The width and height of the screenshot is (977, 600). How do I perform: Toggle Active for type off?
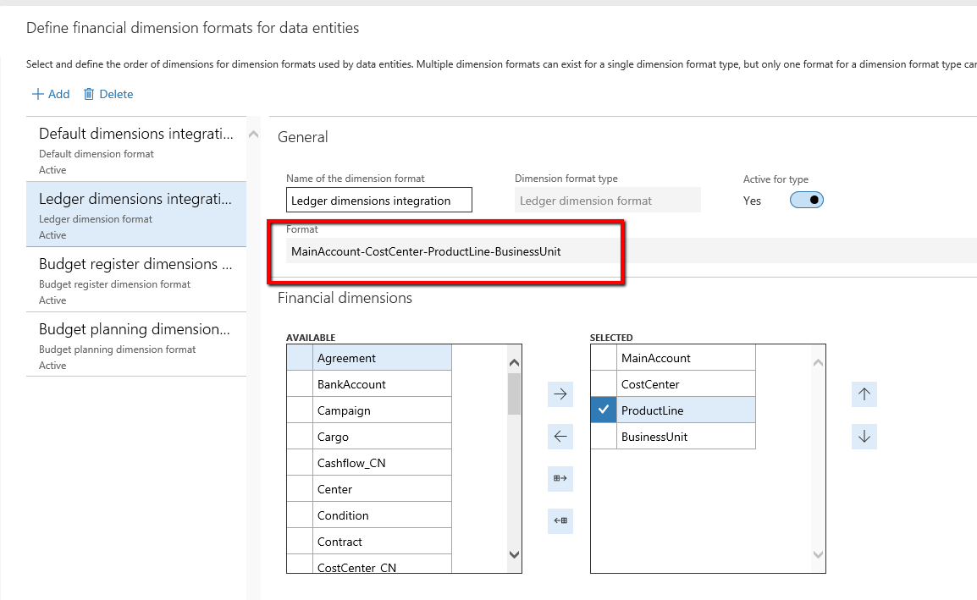click(806, 201)
